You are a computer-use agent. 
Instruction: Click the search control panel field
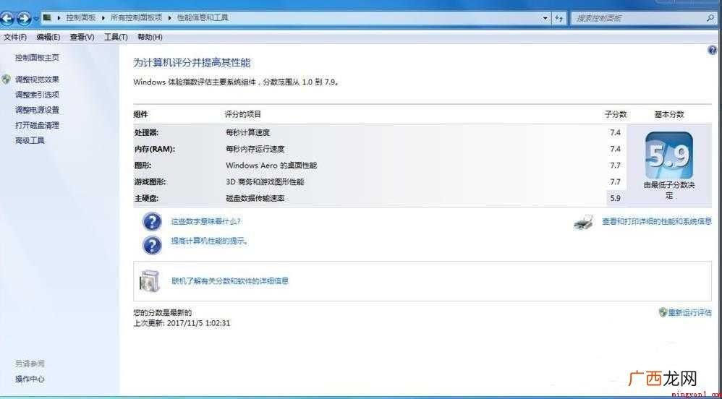638,18
